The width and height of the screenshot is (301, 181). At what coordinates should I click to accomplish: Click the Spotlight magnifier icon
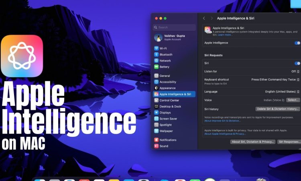coord(156,125)
